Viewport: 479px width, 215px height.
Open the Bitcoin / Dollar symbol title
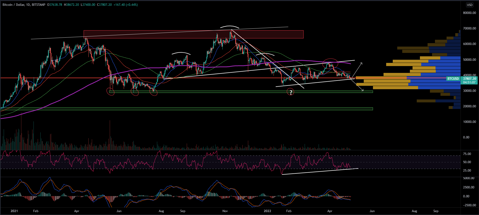13,5
